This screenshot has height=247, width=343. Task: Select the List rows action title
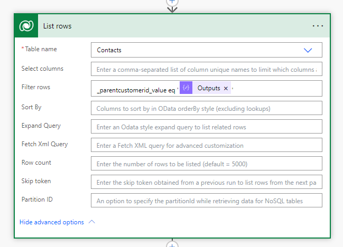[57, 26]
